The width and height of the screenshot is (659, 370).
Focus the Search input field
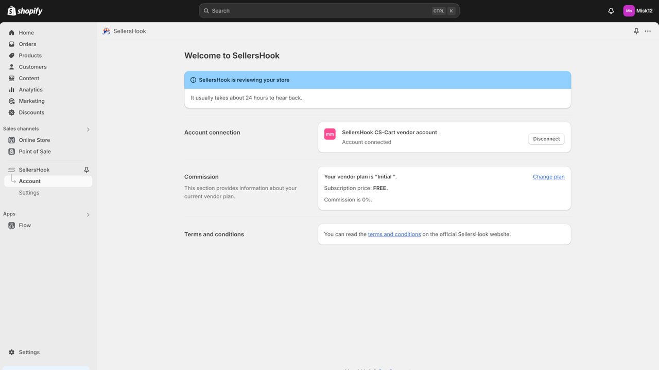(x=329, y=11)
